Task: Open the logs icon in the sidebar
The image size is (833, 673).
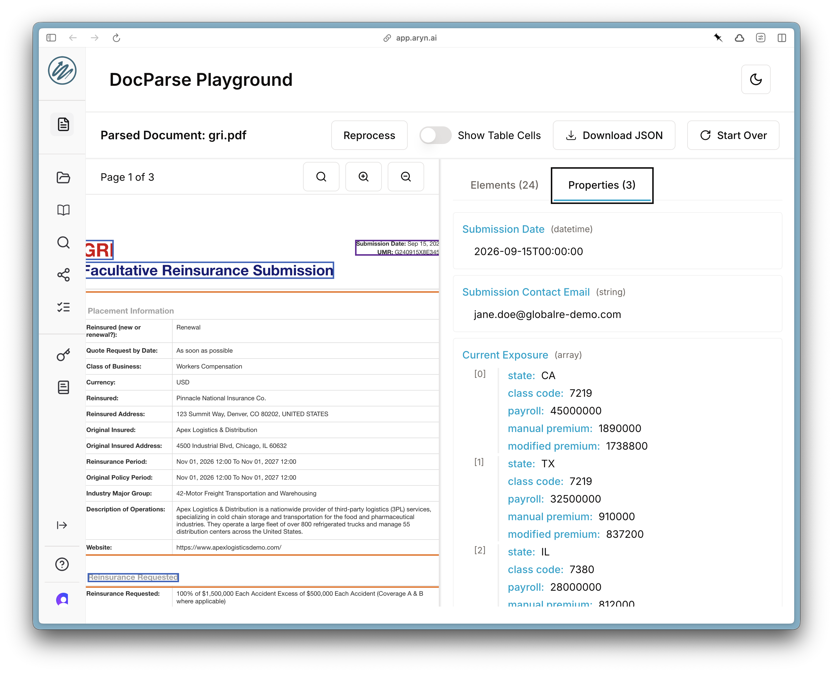Action: click(63, 387)
